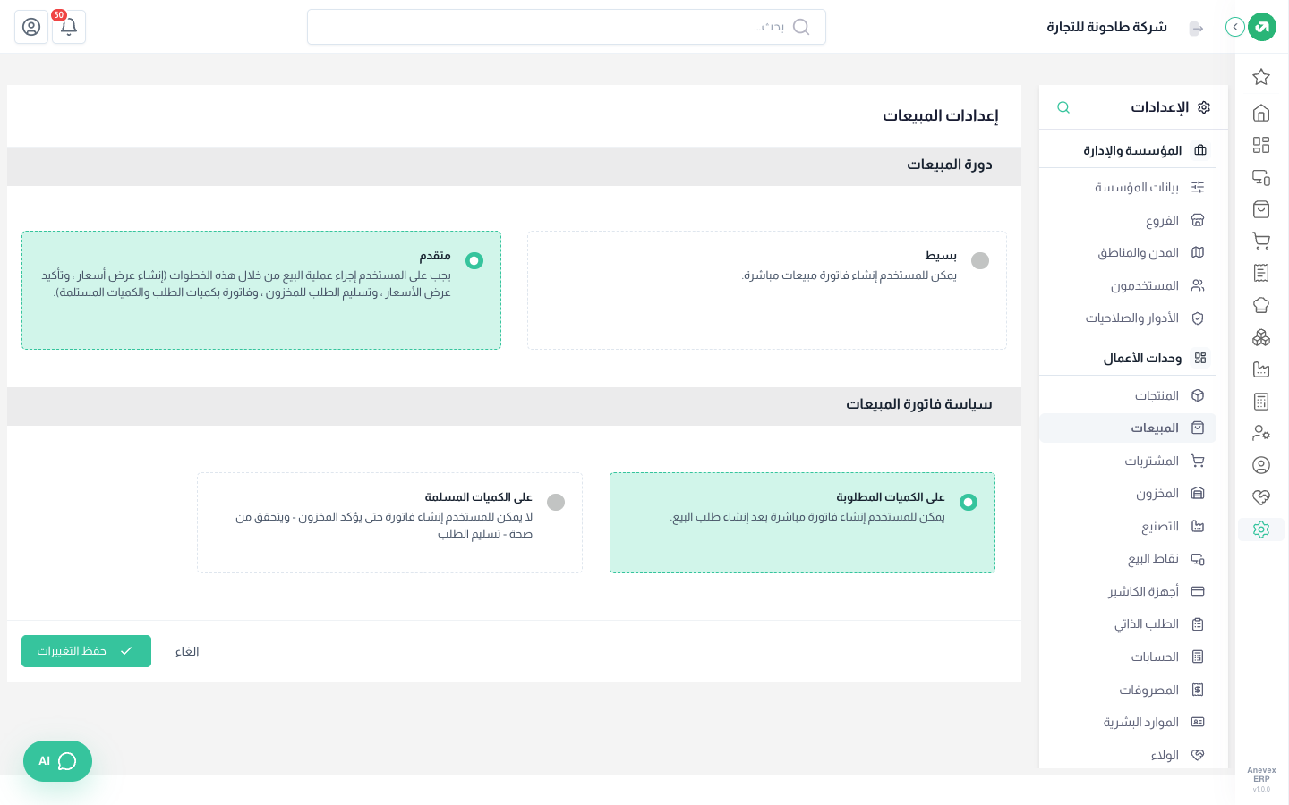
Task: Open the AI chat assistant button
Action: 57,761
